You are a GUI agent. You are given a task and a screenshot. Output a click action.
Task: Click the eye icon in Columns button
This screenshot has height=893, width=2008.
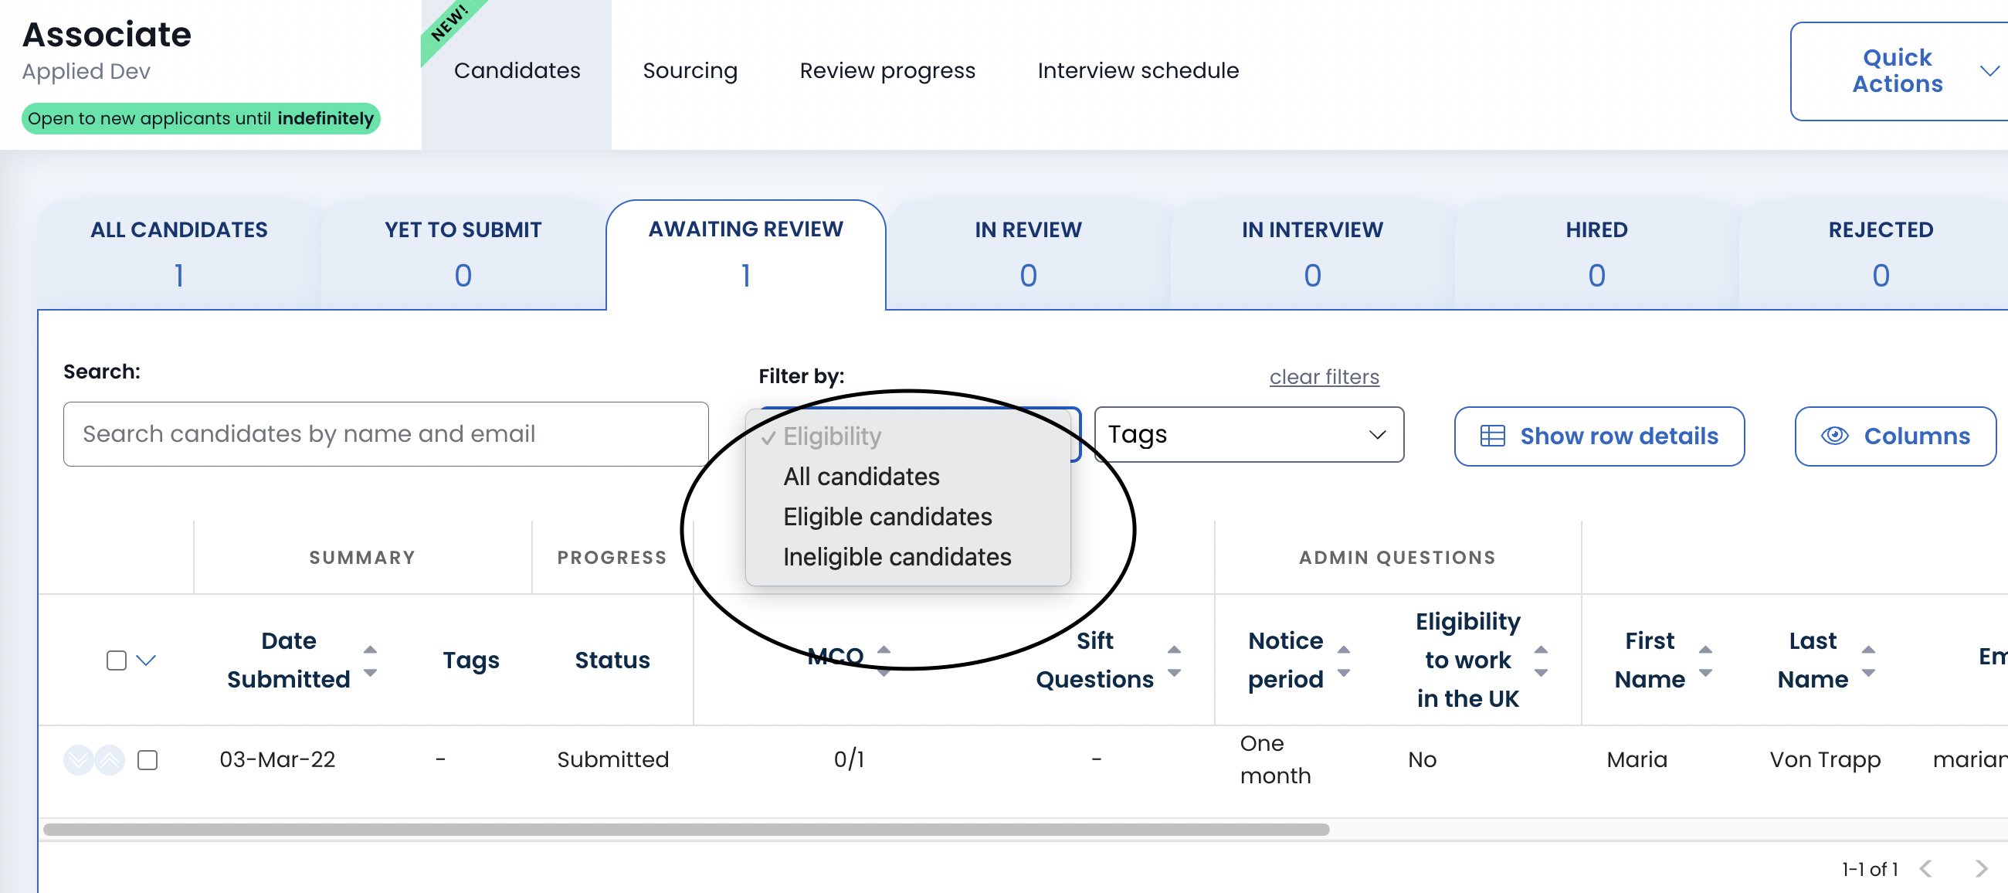[x=1834, y=436]
